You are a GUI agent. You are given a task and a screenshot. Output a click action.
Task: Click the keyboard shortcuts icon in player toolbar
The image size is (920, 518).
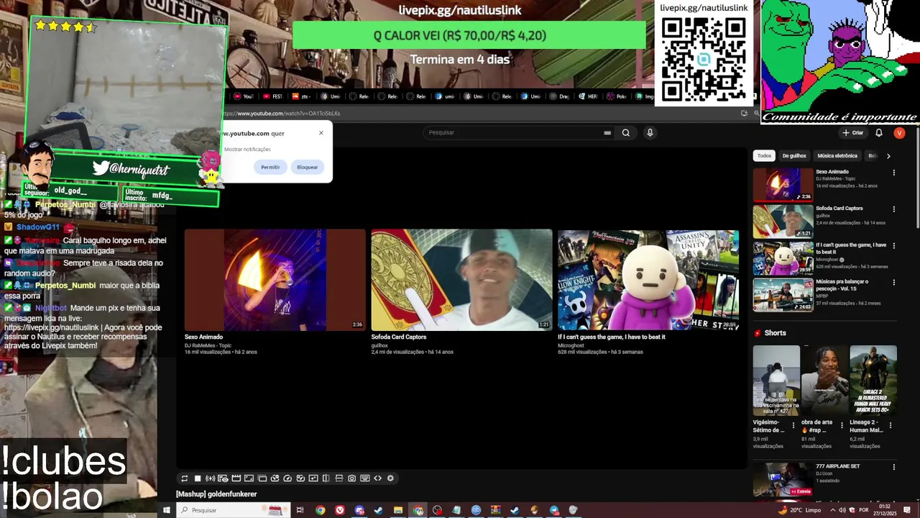(x=365, y=478)
